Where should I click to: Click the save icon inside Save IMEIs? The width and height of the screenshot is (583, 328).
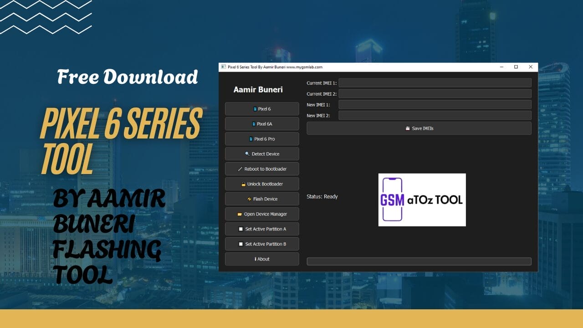[x=407, y=128]
